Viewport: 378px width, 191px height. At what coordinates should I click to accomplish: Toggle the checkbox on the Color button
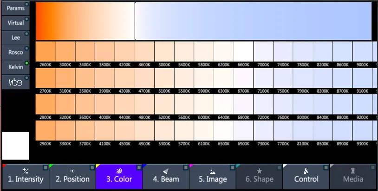tap(139, 167)
